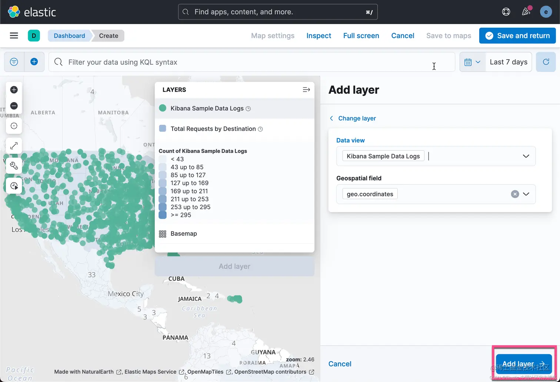Select the Total Requests by Destination layer
Image resolution: width=560 pixels, height=382 pixels.
(234, 129)
